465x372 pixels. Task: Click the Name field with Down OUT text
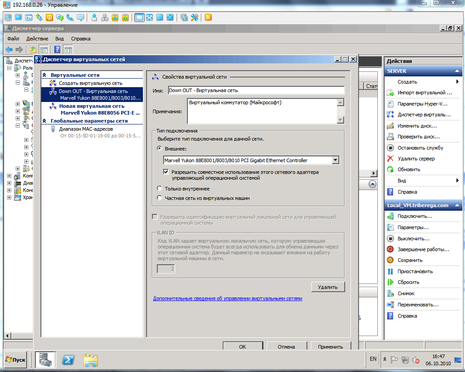pos(256,90)
